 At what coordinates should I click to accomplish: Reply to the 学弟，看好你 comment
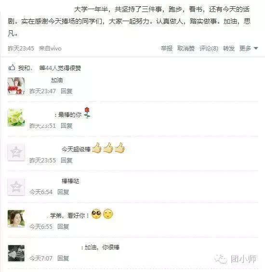pyautogui.click(x=63, y=226)
